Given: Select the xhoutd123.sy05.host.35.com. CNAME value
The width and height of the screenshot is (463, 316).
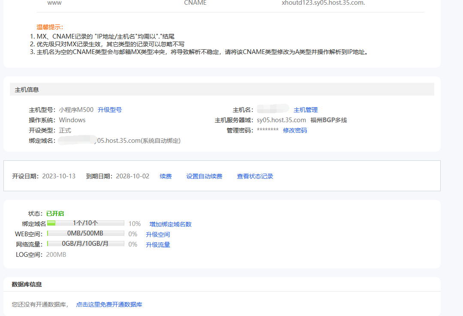Looking at the screenshot, I should (323, 3).
